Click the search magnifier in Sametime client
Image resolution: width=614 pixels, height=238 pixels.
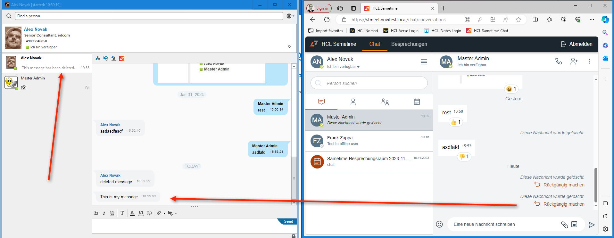[x=9, y=16]
